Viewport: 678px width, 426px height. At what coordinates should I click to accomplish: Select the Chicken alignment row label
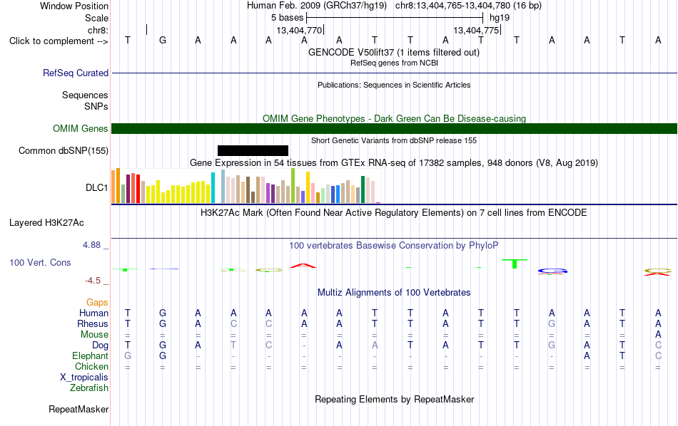91,366
